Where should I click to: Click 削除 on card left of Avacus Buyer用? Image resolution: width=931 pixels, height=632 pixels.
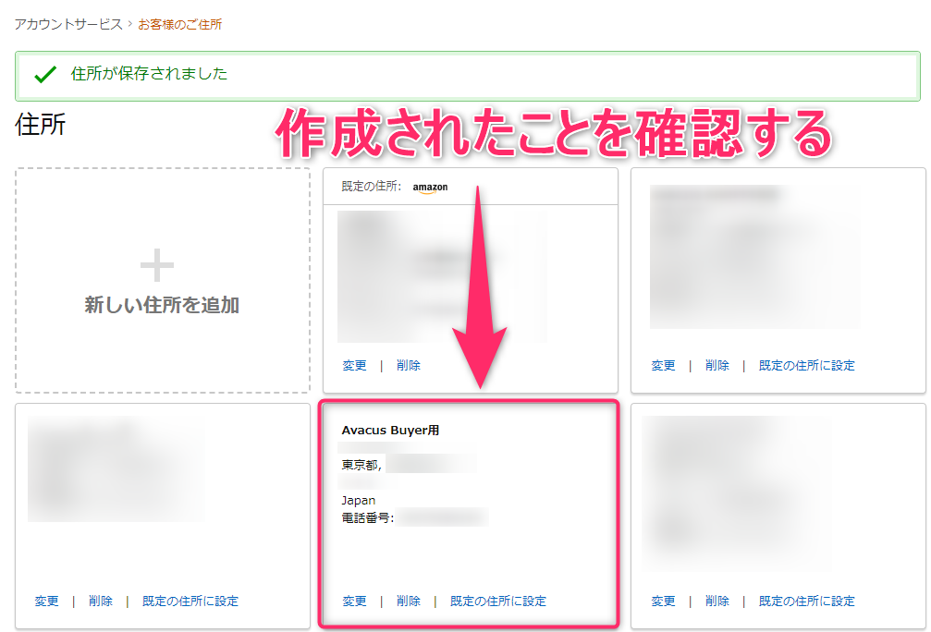click(x=101, y=601)
